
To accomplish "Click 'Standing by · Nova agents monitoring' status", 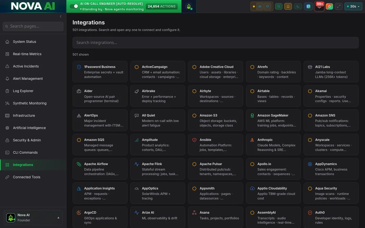I will pyautogui.click(x=112, y=9).
